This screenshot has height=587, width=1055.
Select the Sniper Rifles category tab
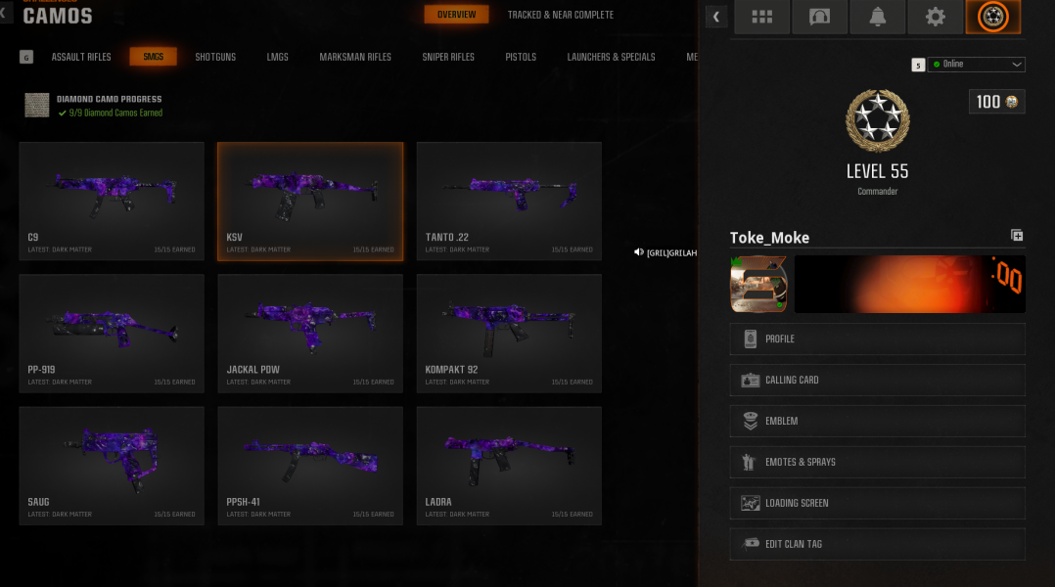click(x=448, y=57)
